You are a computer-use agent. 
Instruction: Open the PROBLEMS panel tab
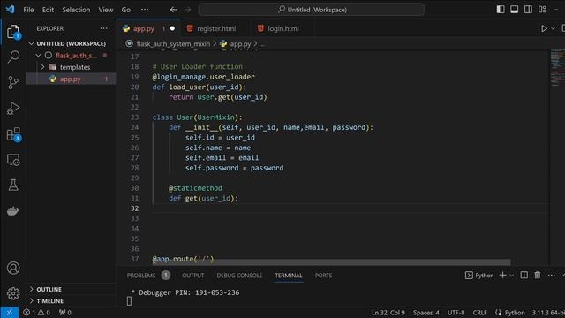coord(148,276)
